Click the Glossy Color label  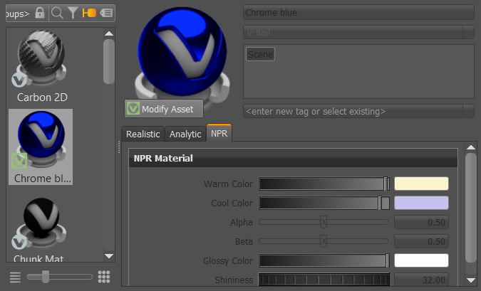228,260
